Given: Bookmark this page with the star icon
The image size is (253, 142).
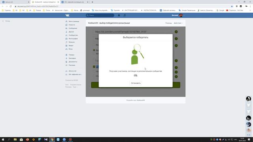Looking at the screenshot, I should click(232, 6).
